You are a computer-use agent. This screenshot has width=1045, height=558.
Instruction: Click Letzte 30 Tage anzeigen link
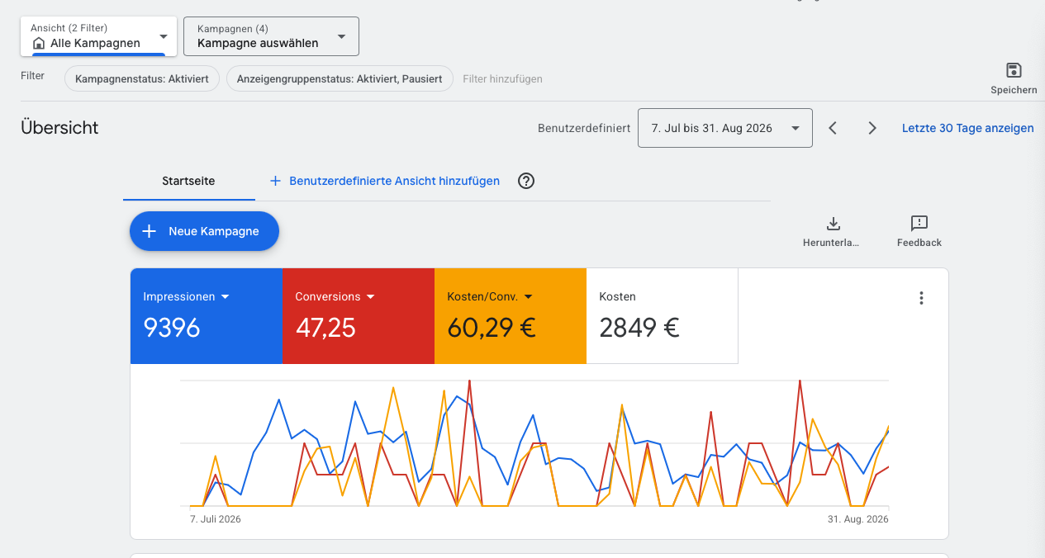(967, 128)
